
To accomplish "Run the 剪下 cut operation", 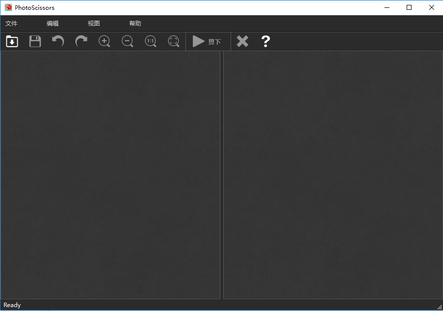I will [x=207, y=41].
